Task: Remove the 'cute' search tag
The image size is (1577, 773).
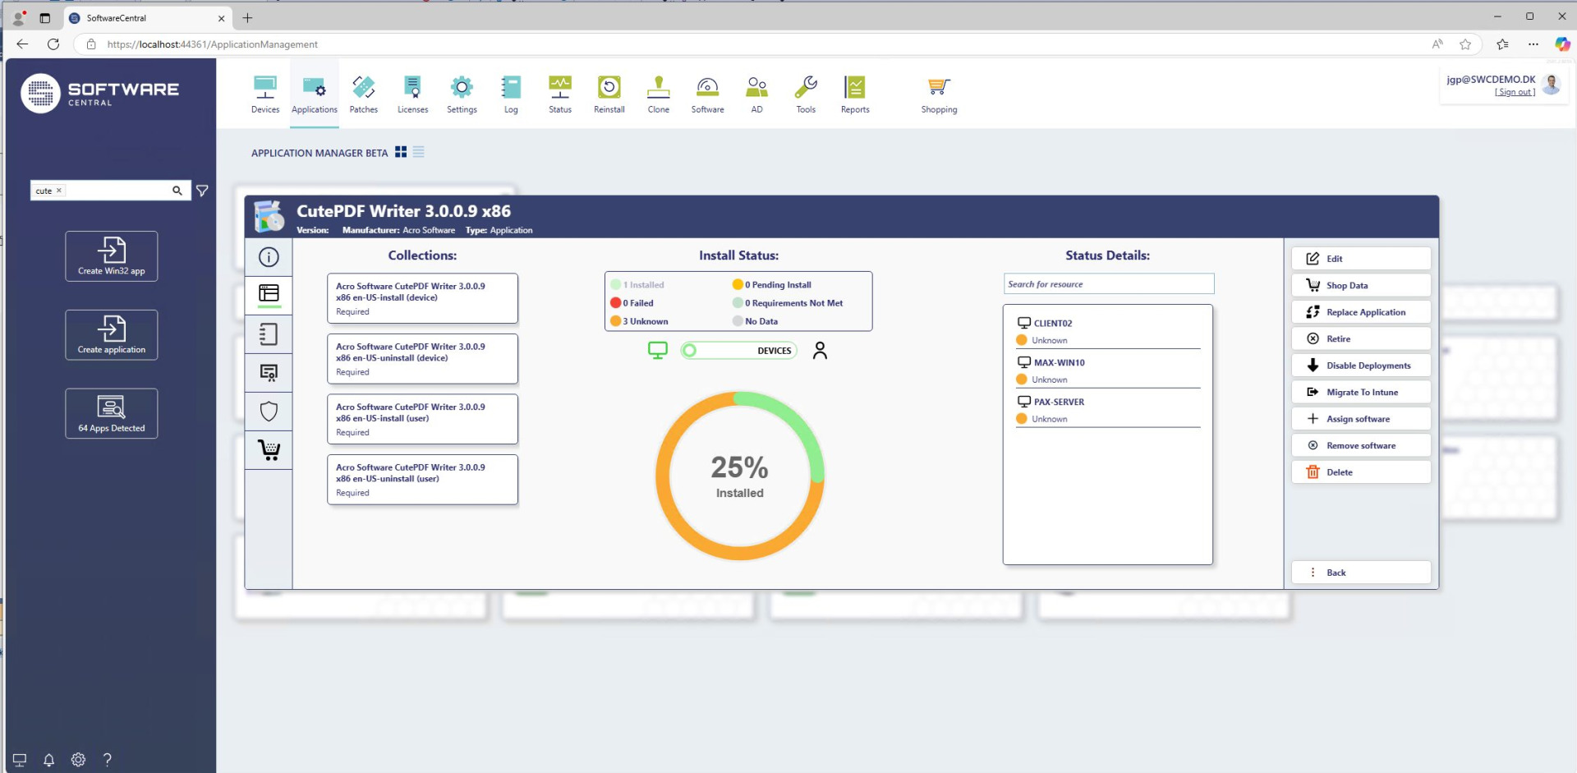Action: [x=59, y=191]
